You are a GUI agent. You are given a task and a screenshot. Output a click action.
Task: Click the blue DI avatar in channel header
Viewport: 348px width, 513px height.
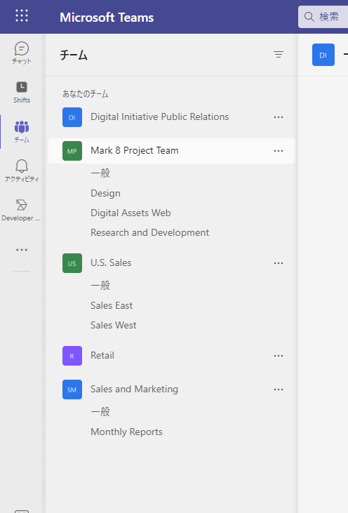[323, 55]
